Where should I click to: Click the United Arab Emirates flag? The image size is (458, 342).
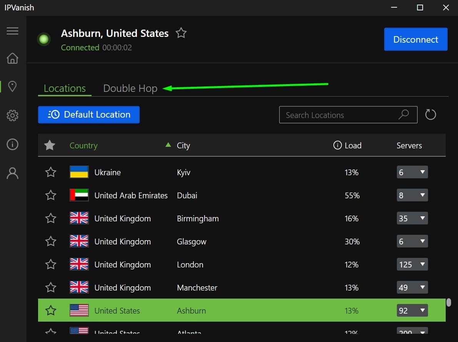click(x=79, y=195)
